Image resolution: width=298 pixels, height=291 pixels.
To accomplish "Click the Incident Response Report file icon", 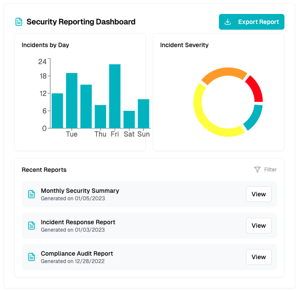I will [31, 226].
